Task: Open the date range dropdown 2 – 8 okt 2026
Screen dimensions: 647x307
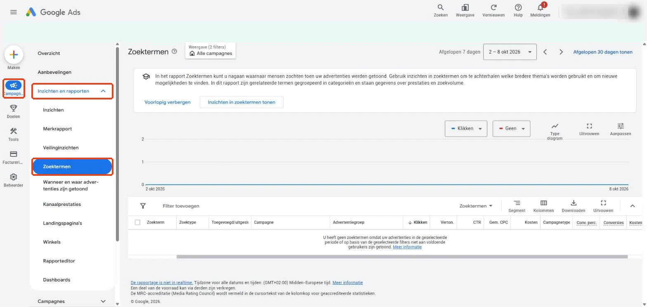Action: (x=510, y=52)
